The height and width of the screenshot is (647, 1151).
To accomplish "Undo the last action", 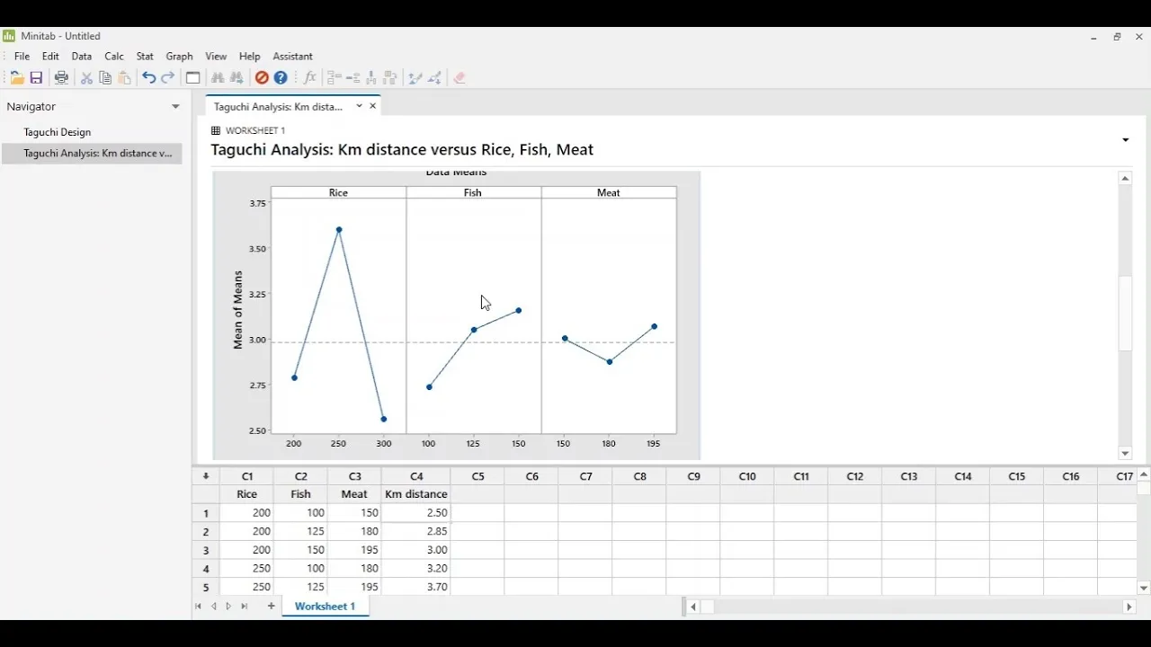I will click(x=148, y=78).
